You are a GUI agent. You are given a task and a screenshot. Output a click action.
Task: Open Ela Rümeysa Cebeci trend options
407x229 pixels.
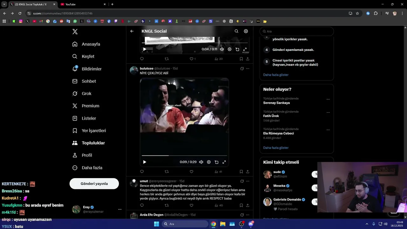328,130
